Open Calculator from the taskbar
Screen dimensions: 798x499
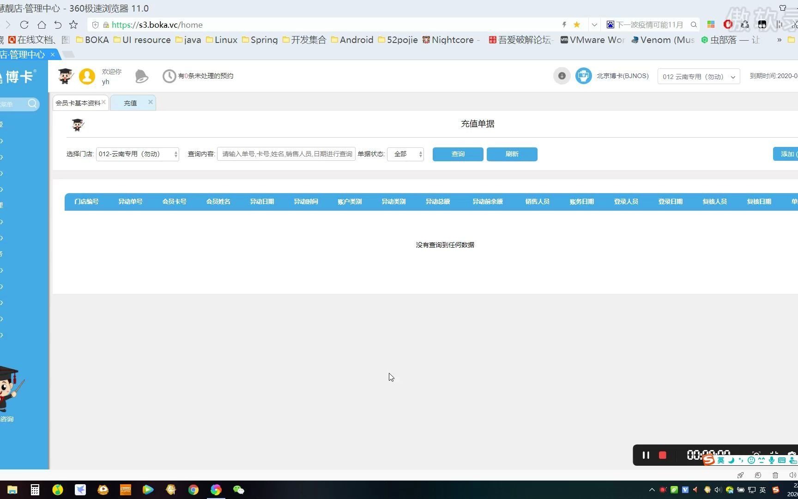35,490
